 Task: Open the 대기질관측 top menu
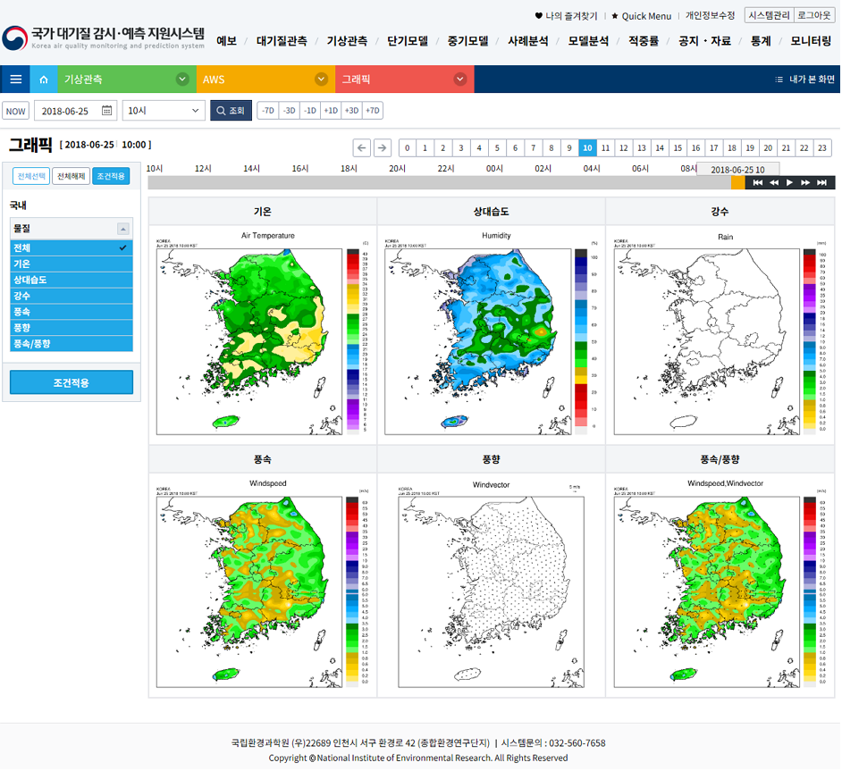(282, 41)
